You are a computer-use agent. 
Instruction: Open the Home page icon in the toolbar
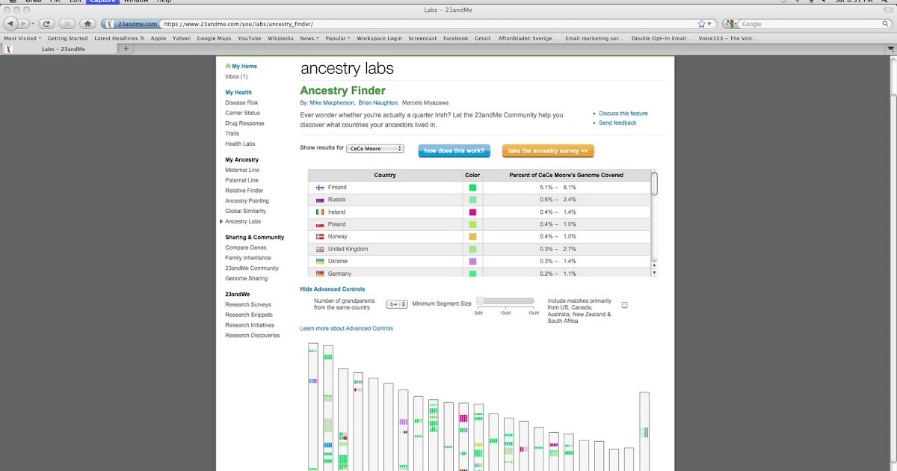pyautogui.click(x=86, y=23)
